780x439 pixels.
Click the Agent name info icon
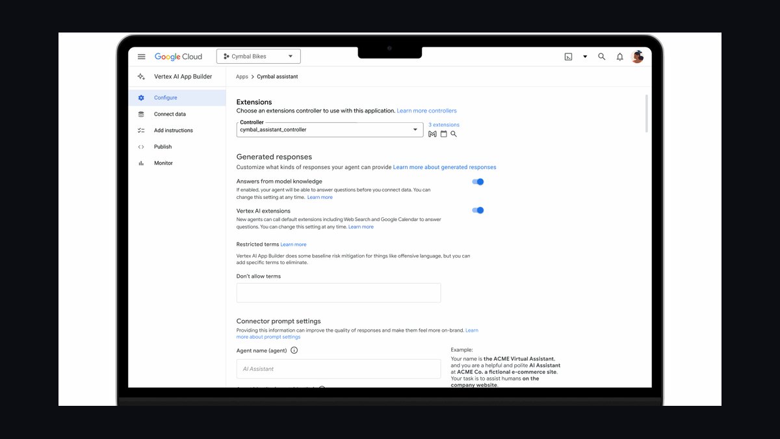point(294,351)
